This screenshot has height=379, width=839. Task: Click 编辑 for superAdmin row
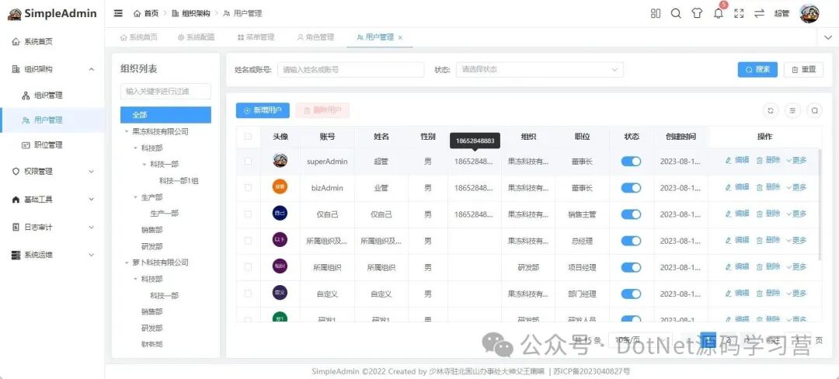pos(737,160)
